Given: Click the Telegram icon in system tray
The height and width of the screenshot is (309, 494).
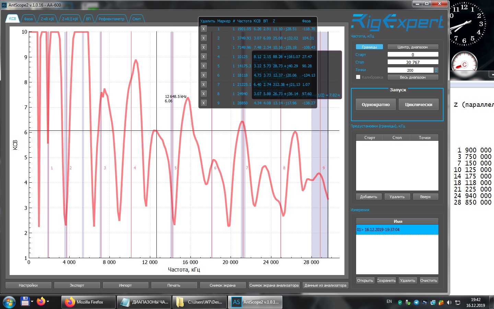Looking at the screenshot, I should click(x=416, y=302).
